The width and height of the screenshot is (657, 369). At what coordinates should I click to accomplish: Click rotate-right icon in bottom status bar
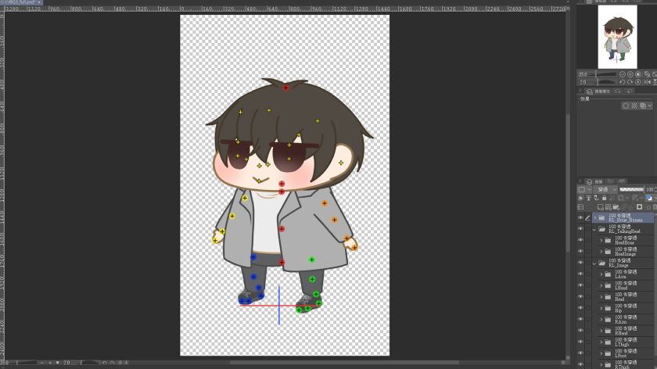pos(112,363)
